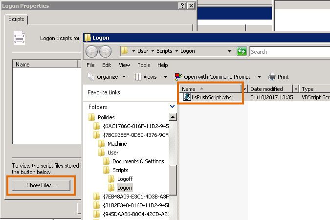
Task: Open the Views dropdown arrow
Action: [x=164, y=77]
